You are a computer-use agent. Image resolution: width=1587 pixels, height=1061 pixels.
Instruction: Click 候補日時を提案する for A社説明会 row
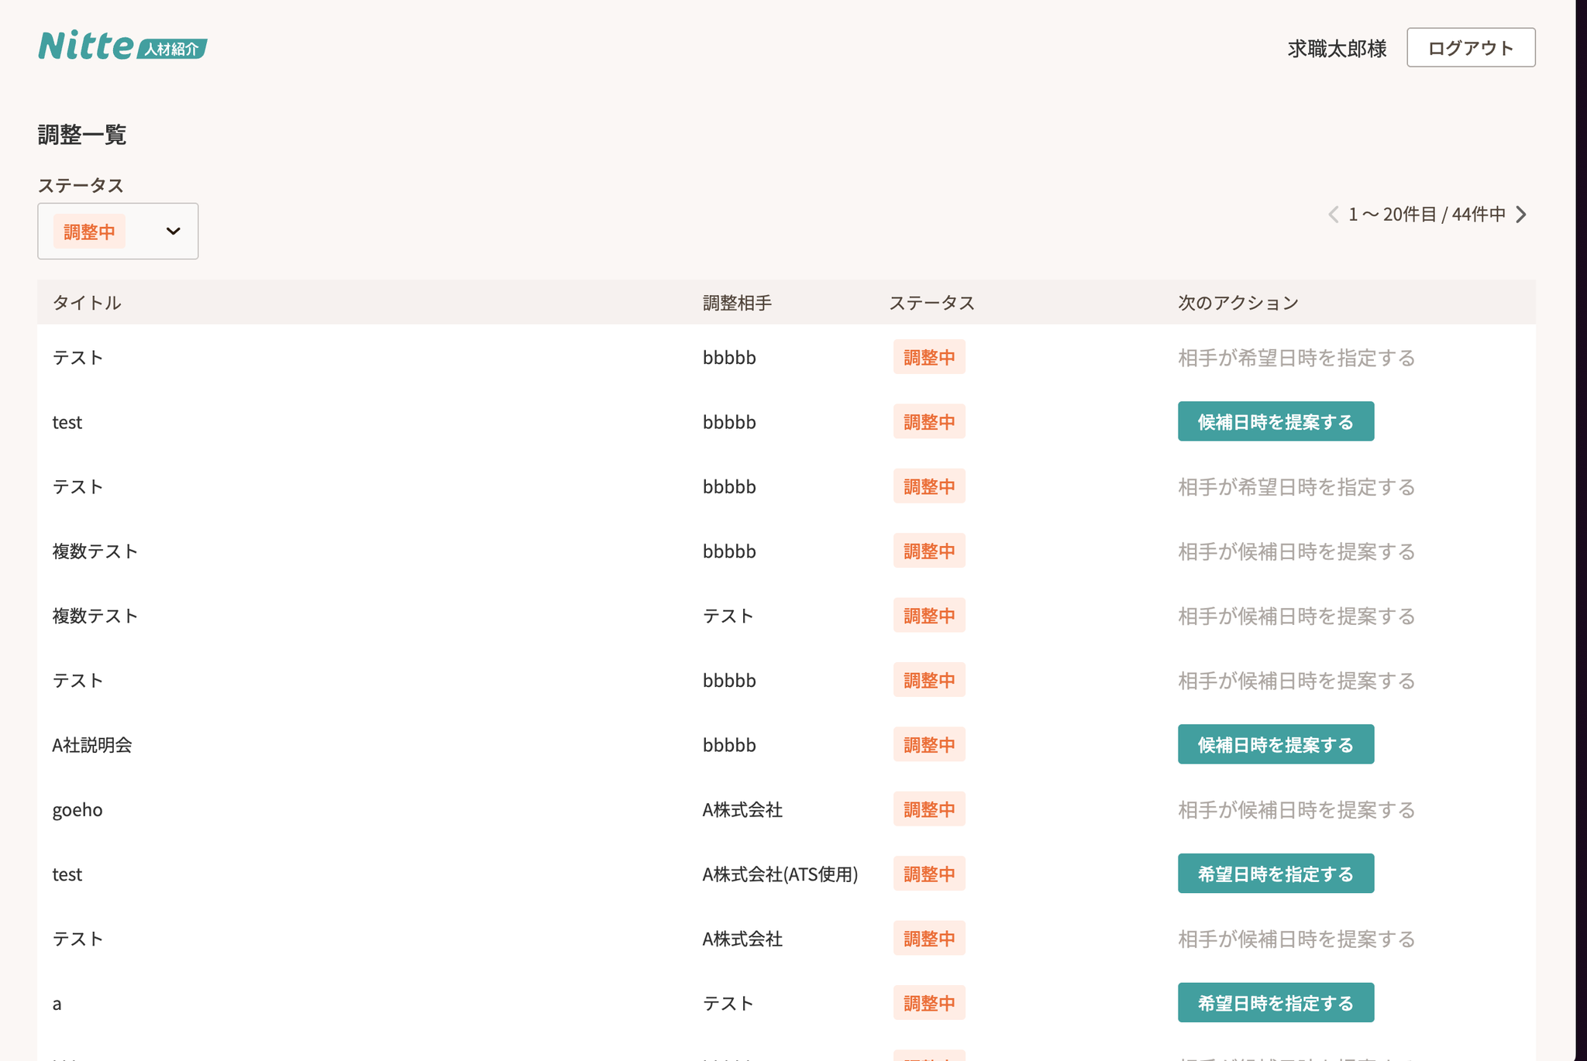[1275, 745]
